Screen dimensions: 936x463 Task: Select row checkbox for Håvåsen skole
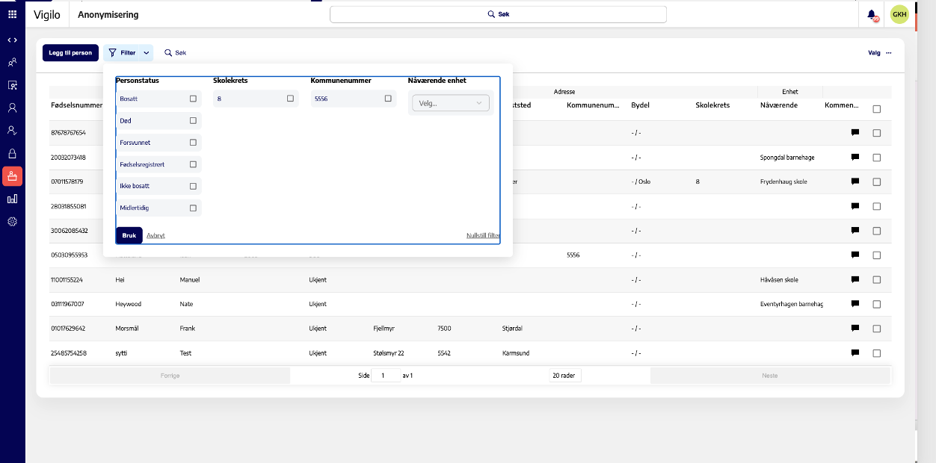click(x=877, y=280)
